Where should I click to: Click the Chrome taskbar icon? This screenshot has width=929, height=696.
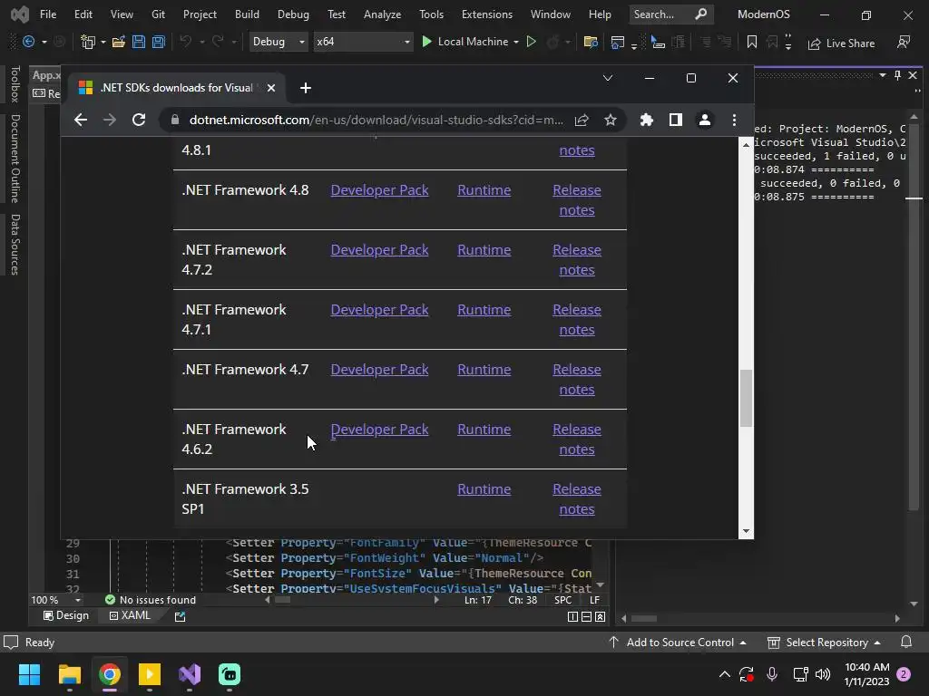[x=110, y=674]
